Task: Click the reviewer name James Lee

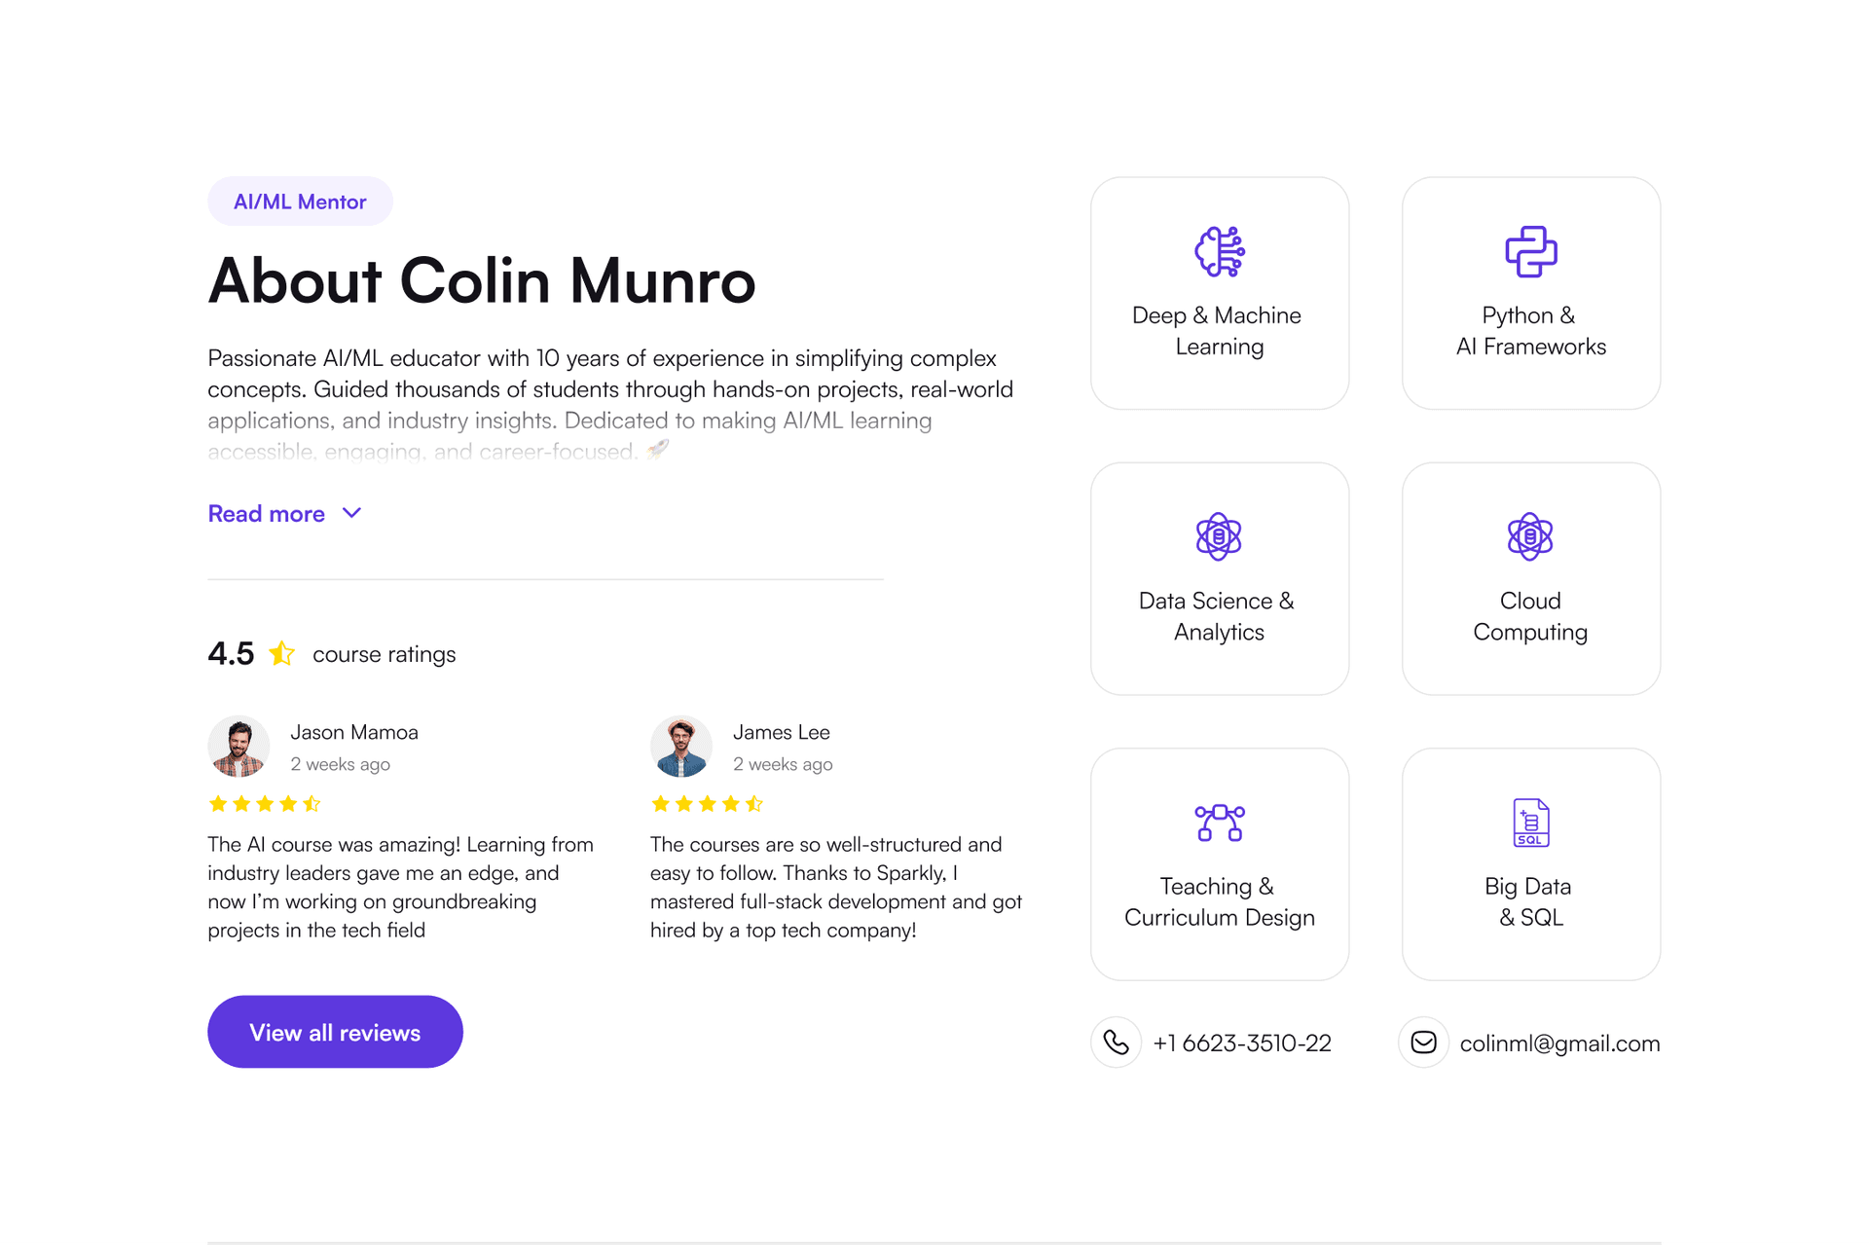Action: tap(782, 732)
